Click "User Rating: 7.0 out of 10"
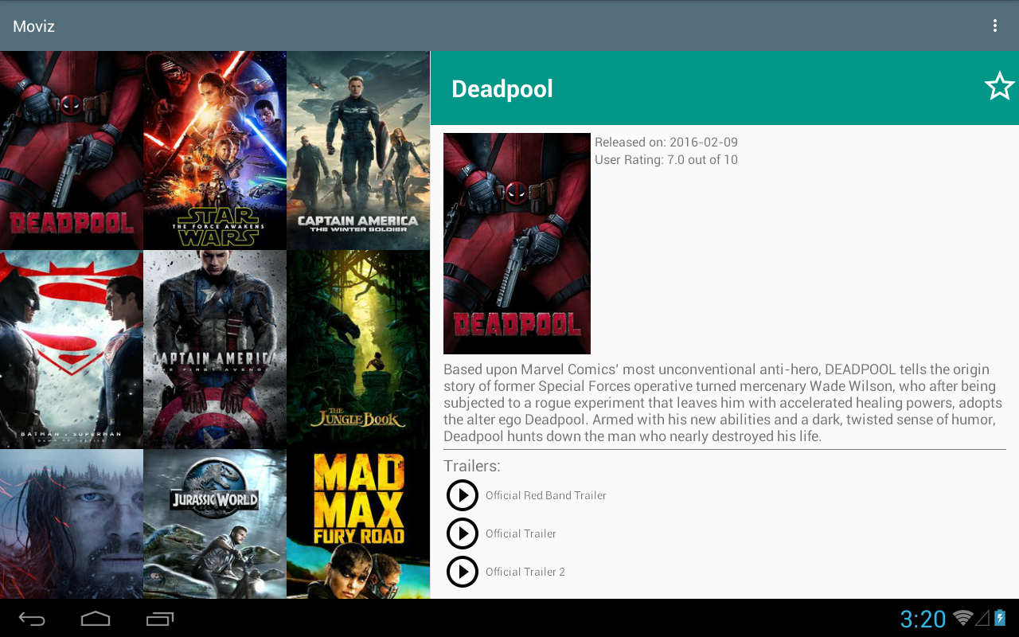Viewport: 1019px width, 637px height. tap(666, 160)
